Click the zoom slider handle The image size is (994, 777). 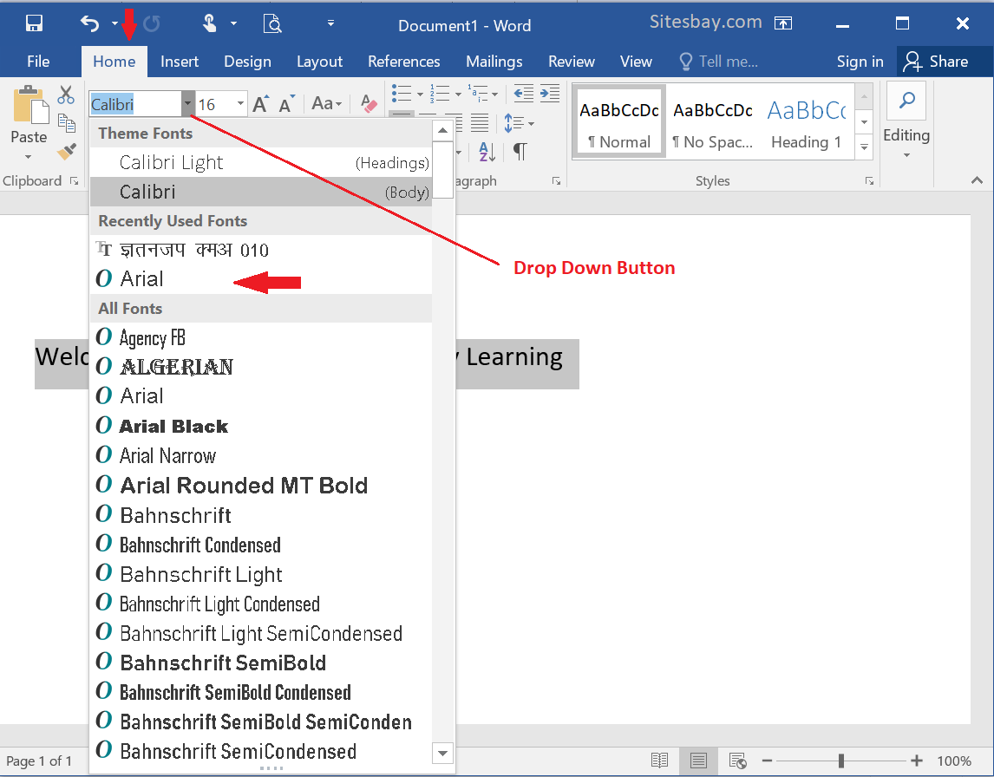[841, 761]
